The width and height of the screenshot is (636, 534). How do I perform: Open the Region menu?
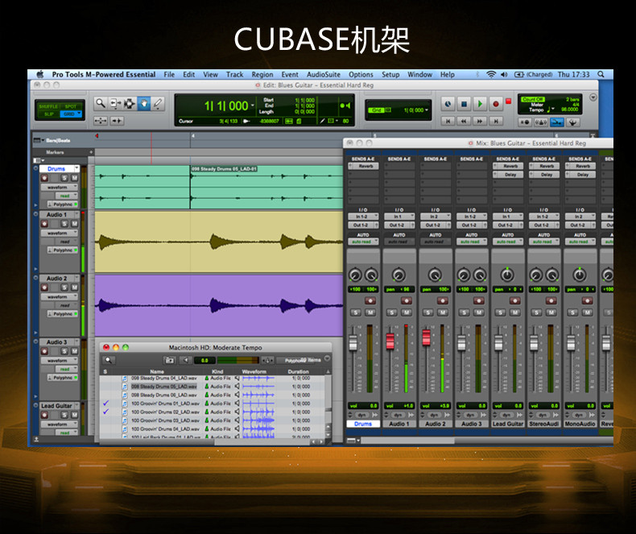(x=262, y=75)
